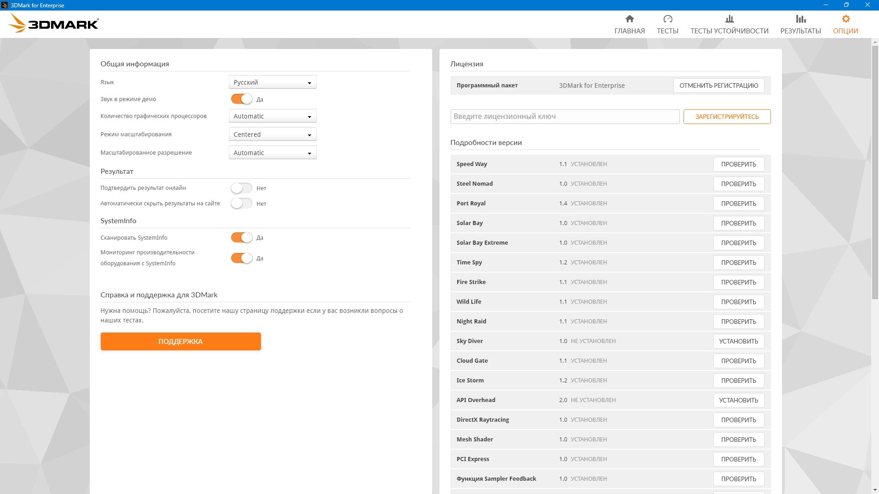Click the 3DMark logo

(54, 23)
